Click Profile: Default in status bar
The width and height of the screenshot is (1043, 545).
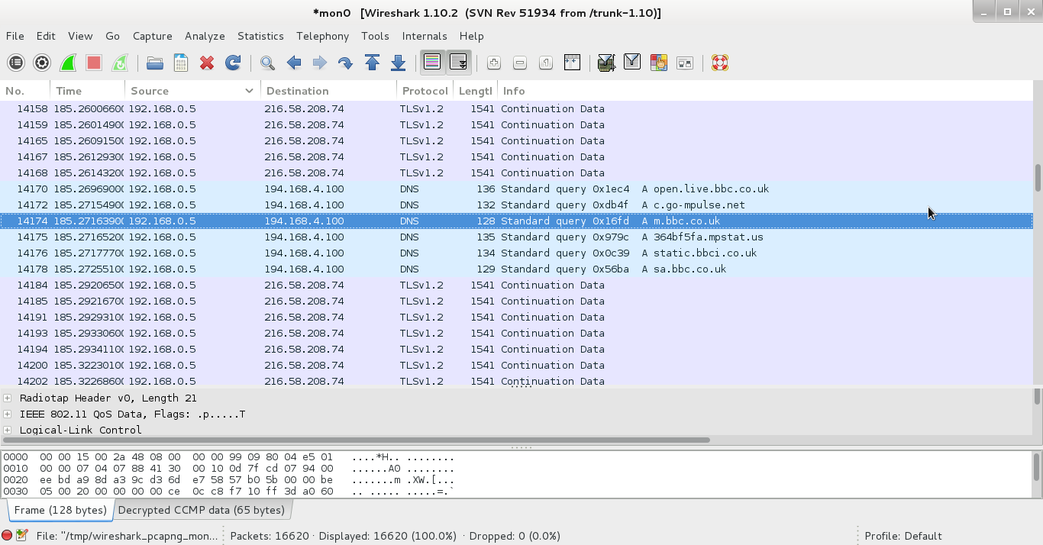tap(903, 536)
